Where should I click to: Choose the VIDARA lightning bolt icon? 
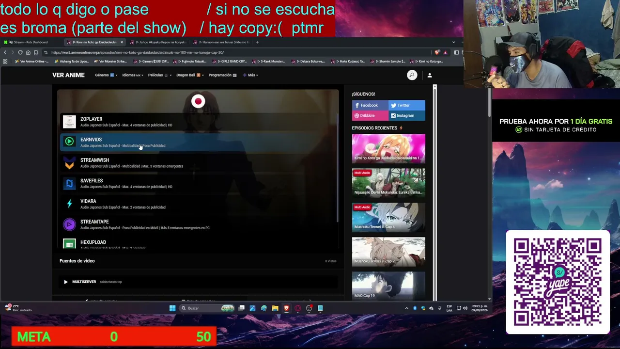pos(69,204)
